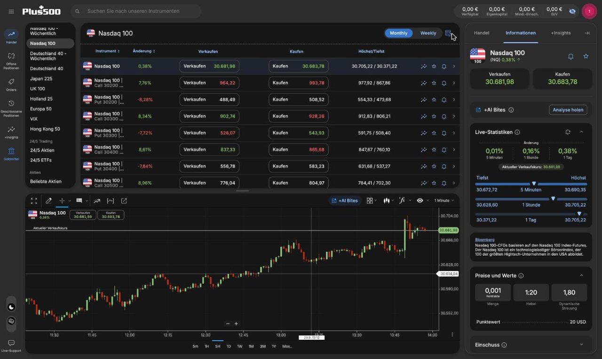Open the Bloomberg link
This screenshot has height=359, width=602.
(484, 240)
